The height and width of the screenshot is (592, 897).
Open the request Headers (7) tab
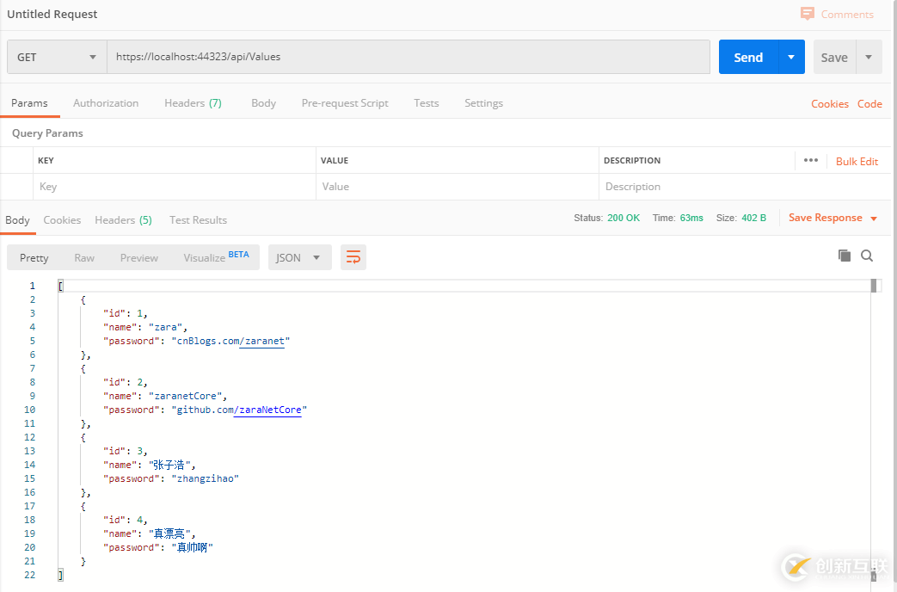point(193,103)
